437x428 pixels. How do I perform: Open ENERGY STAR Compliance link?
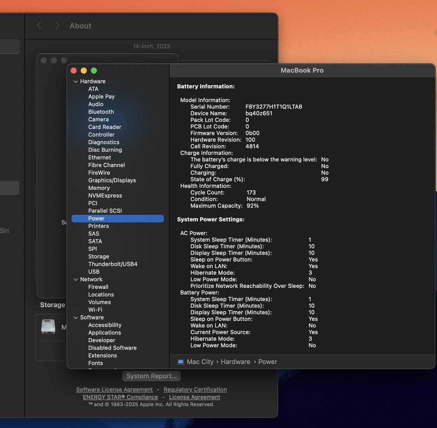(x=120, y=397)
